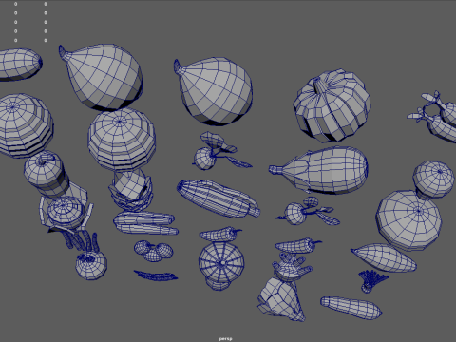The image size is (456, 342).
Task: Select the apple-shaped model on a cylinder
Action: 47,174
